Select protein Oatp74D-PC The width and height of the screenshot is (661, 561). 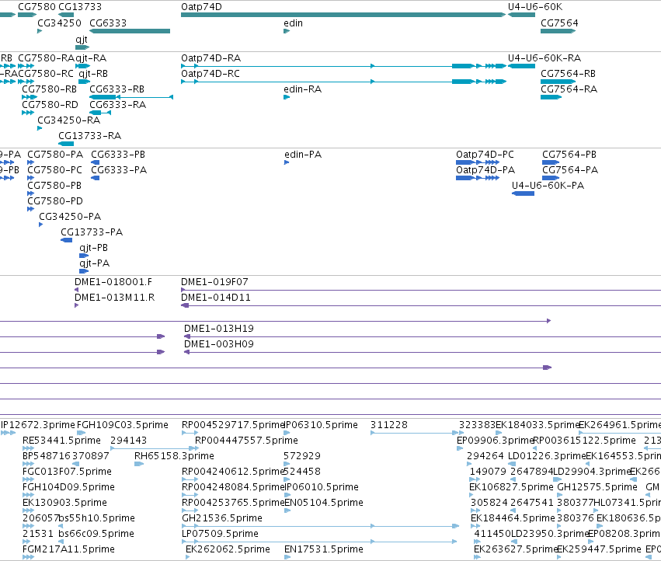coord(478,162)
